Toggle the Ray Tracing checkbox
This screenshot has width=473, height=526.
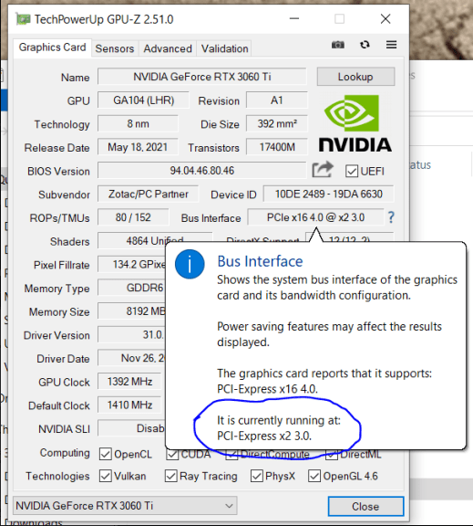coord(171,476)
